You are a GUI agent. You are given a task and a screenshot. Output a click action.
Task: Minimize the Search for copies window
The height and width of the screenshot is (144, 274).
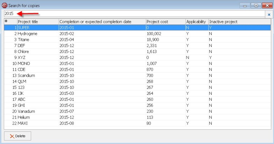pyautogui.click(x=245, y=6)
